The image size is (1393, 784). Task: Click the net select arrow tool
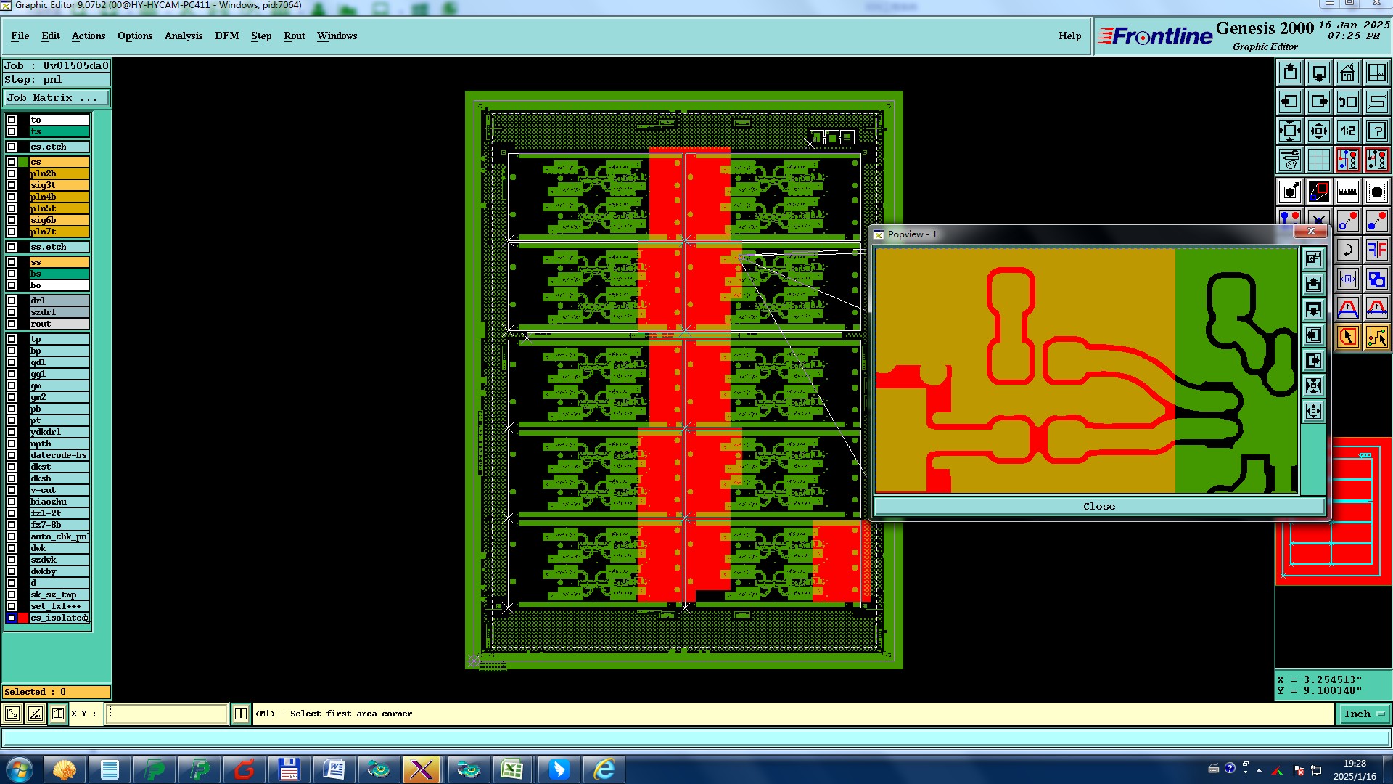point(1376,337)
